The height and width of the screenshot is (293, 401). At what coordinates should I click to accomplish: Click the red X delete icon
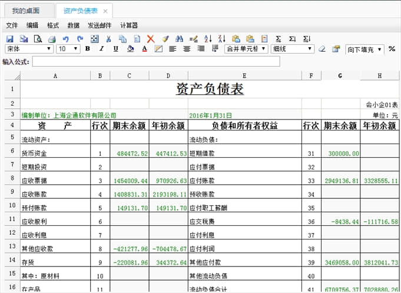pos(151,39)
